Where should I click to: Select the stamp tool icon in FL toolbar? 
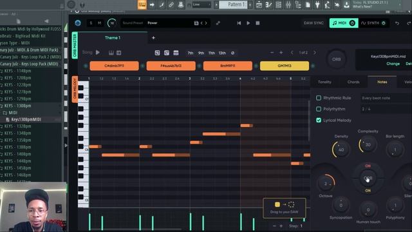(181, 5)
